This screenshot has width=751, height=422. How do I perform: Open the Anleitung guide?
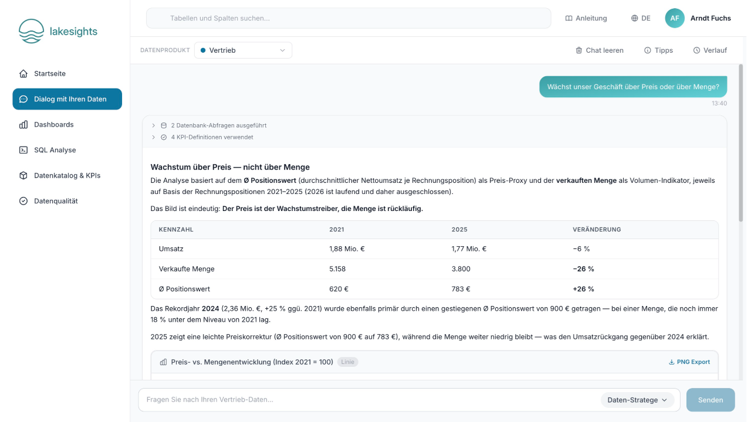[x=586, y=18]
